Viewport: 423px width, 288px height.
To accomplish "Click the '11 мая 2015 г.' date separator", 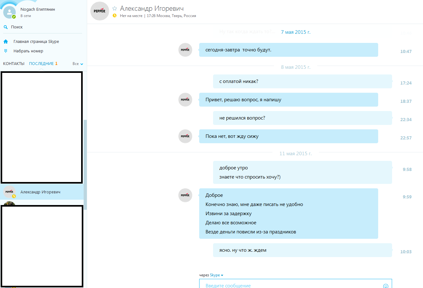I will tap(295, 154).
